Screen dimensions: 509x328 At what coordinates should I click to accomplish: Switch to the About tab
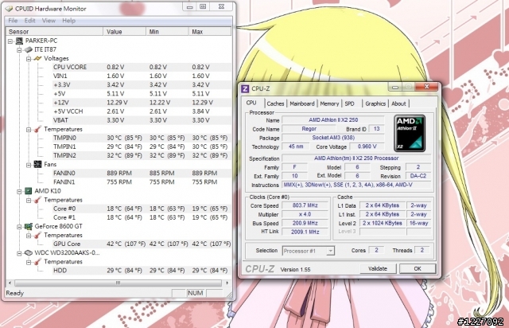[398, 103]
